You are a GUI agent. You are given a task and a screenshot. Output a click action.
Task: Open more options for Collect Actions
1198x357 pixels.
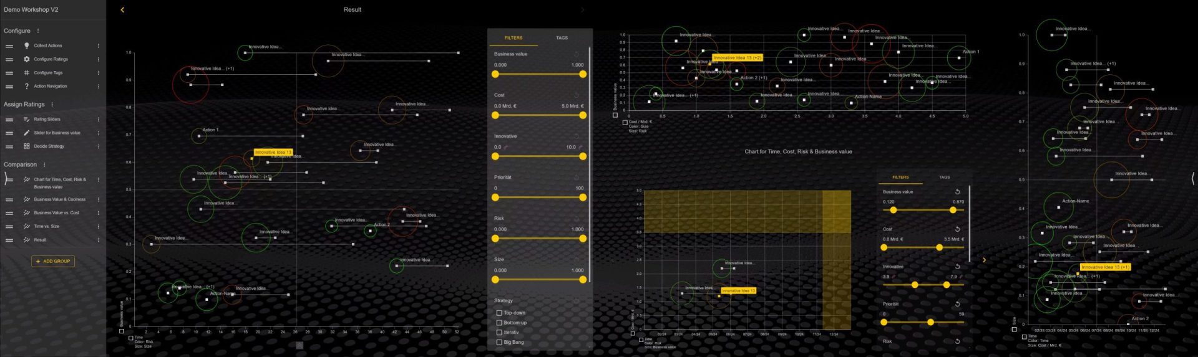(x=98, y=45)
